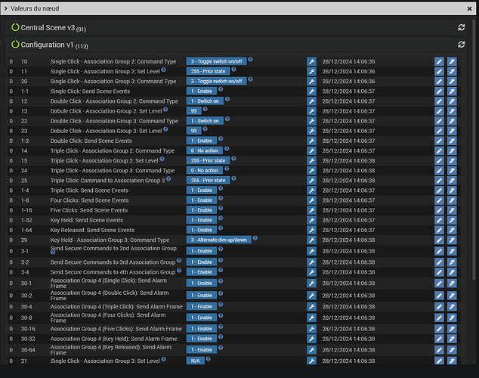Open parameter 14 value '0 - No action'
Image resolution: width=479 pixels, height=378 pixels.
click(x=205, y=151)
